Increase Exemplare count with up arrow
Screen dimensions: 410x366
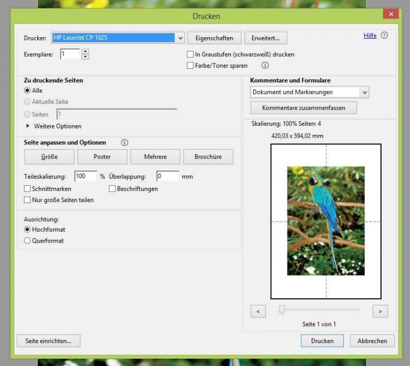point(85,51)
